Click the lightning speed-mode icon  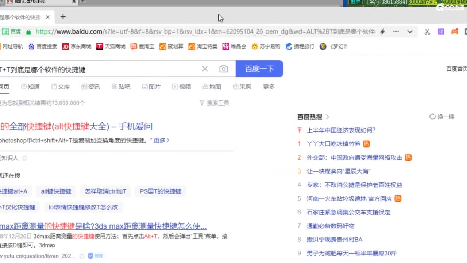click(382, 32)
